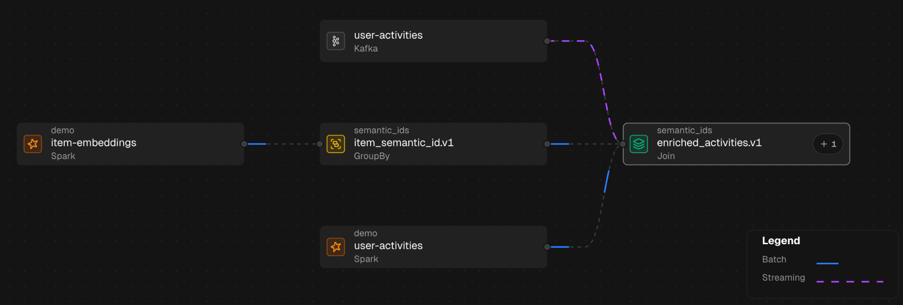Click the Legend heading

tap(781, 241)
